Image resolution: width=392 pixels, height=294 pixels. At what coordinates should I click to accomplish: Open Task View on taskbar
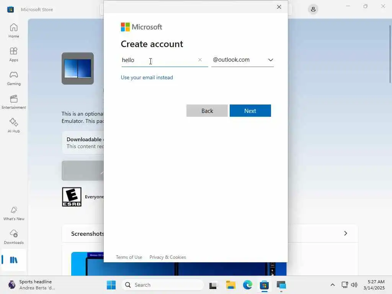213,285
